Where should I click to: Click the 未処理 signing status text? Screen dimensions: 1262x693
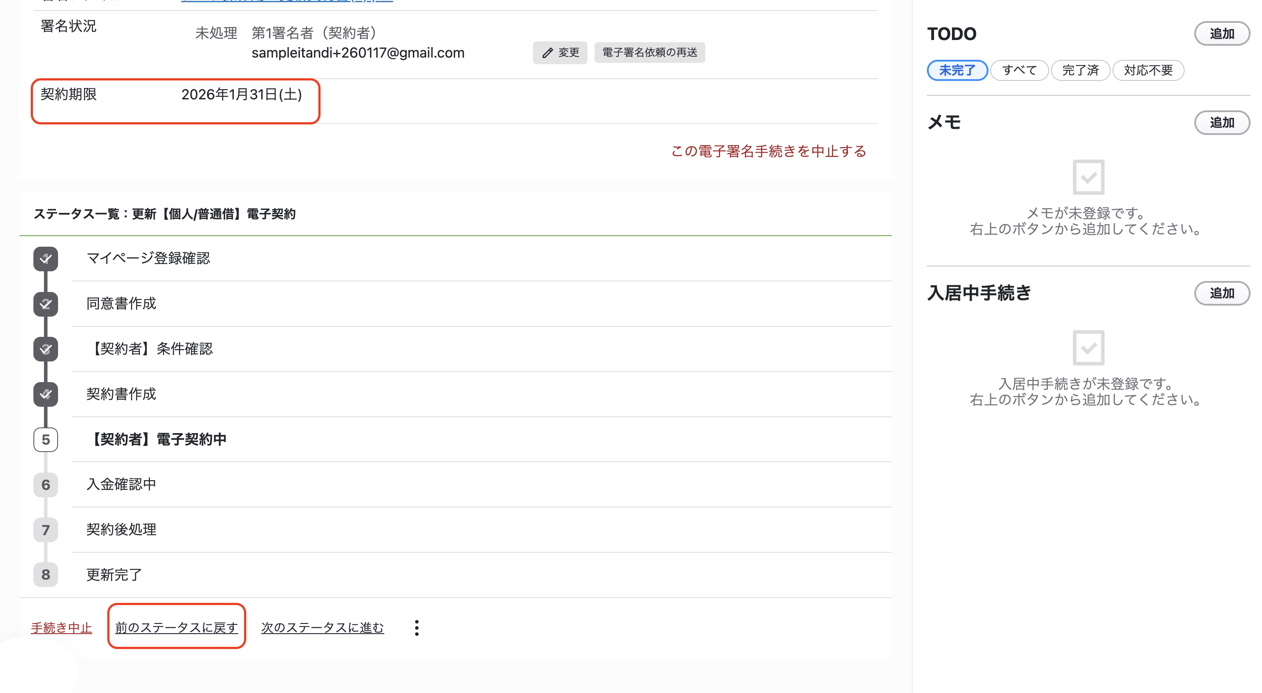click(x=216, y=33)
